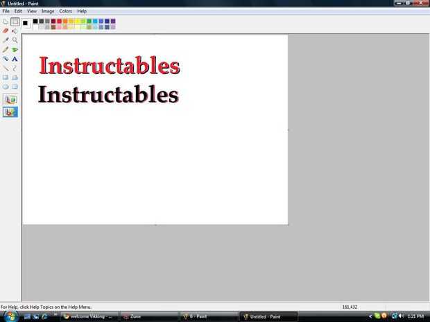Click the canvas bottom-edge middle resize handle
This screenshot has height=322, width=430.
[x=155, y=225]
